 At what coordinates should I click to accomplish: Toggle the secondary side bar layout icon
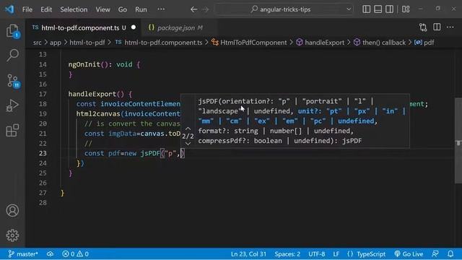pos(389,9)
